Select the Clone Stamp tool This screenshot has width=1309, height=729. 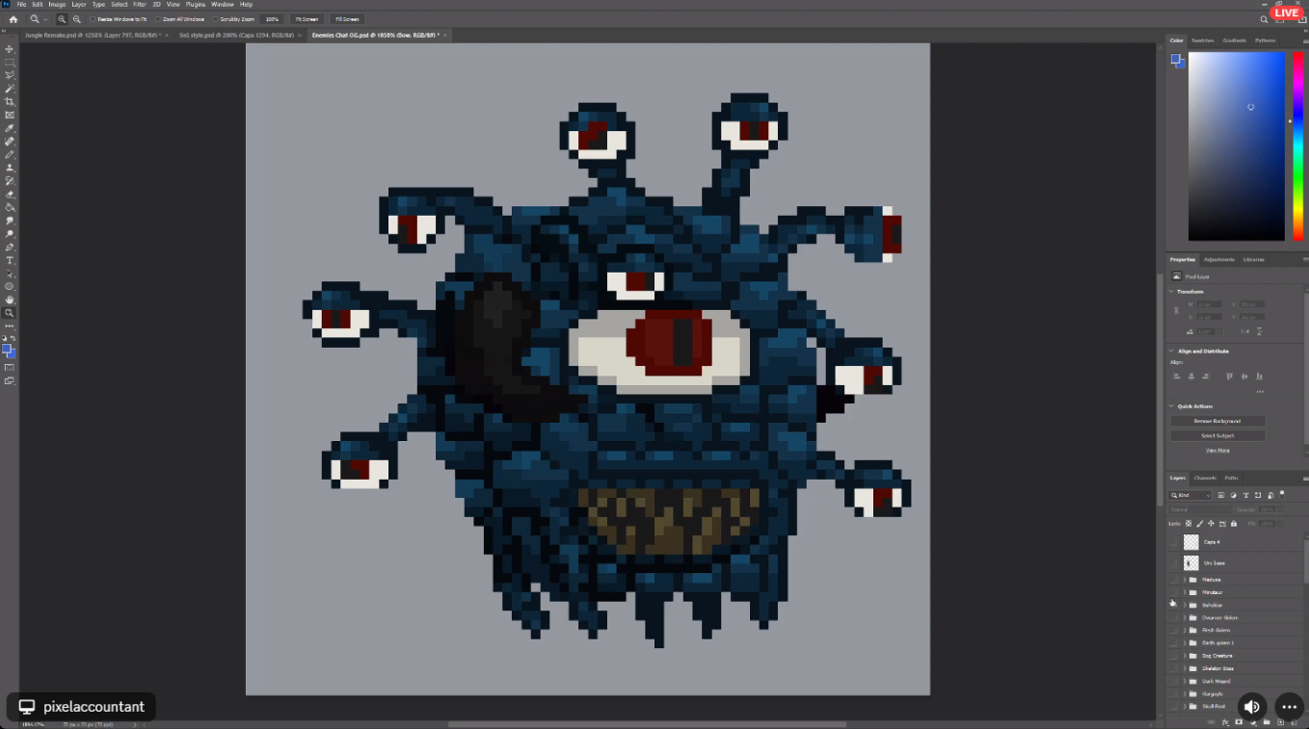tap(10, 168)
